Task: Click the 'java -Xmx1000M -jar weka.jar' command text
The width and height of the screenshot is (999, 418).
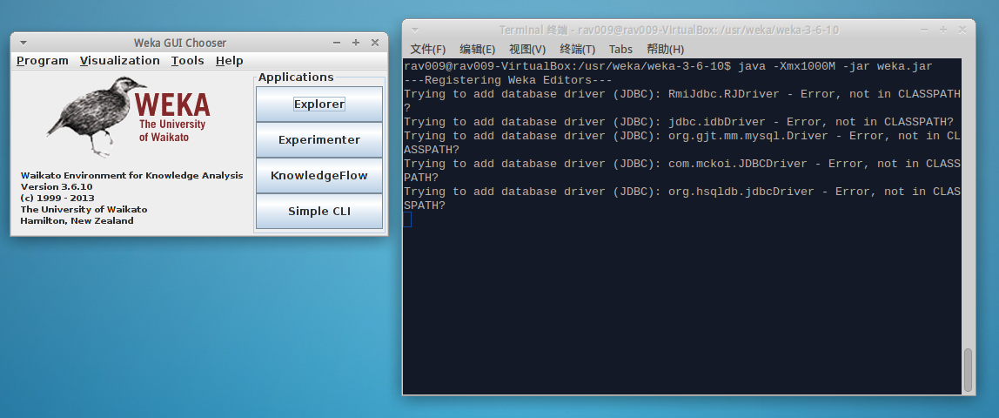Action: tap(835, 66)
